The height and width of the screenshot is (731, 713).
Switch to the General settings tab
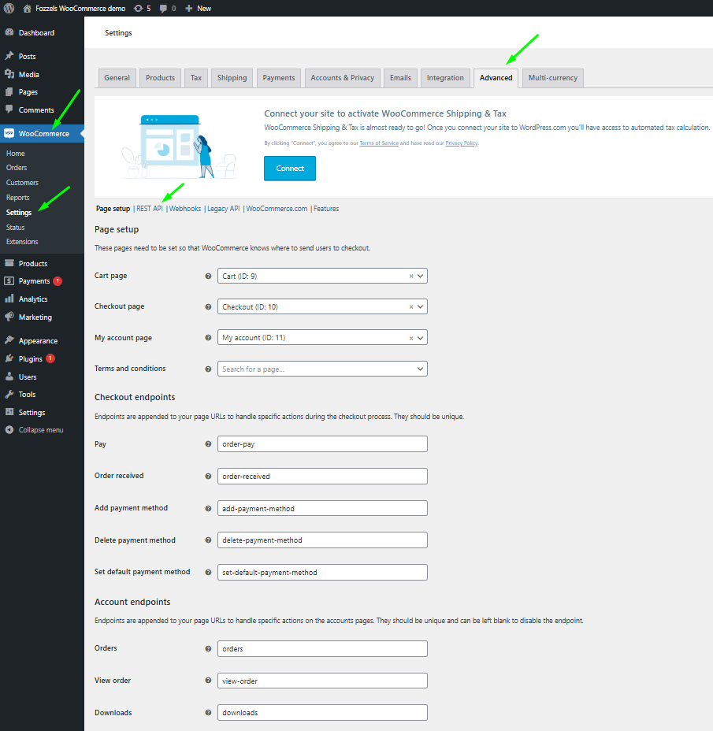[117, 78]
